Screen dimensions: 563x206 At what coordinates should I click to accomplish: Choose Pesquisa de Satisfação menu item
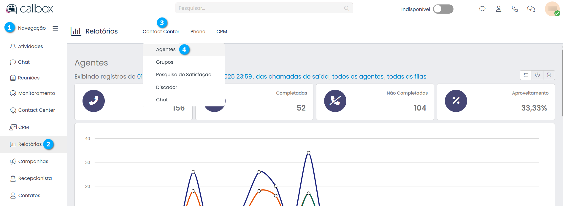pos(183,75)
